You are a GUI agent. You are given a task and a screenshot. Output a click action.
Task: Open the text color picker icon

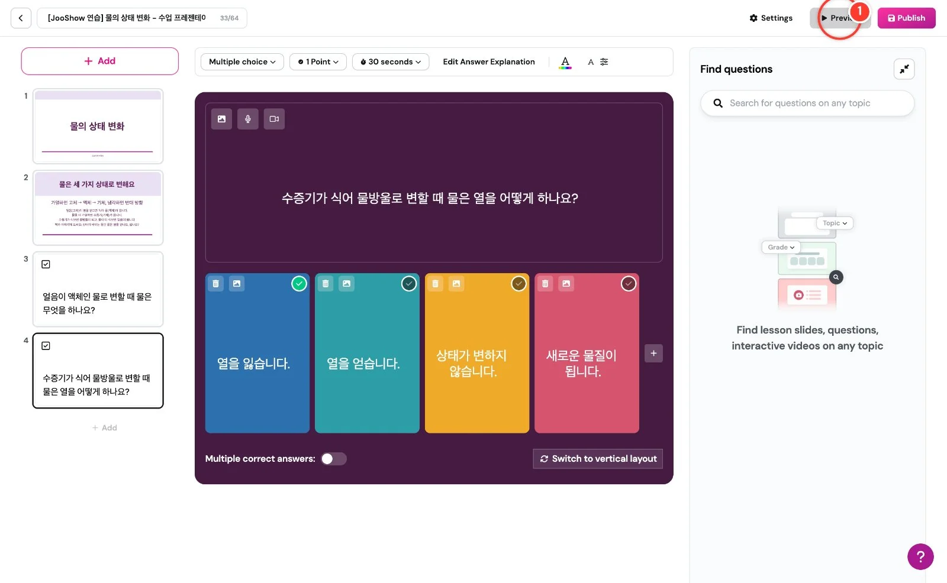pyautogui.click(x=565, y=62)
